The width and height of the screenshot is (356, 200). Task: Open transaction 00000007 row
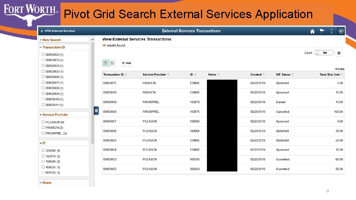click(223, 121)
